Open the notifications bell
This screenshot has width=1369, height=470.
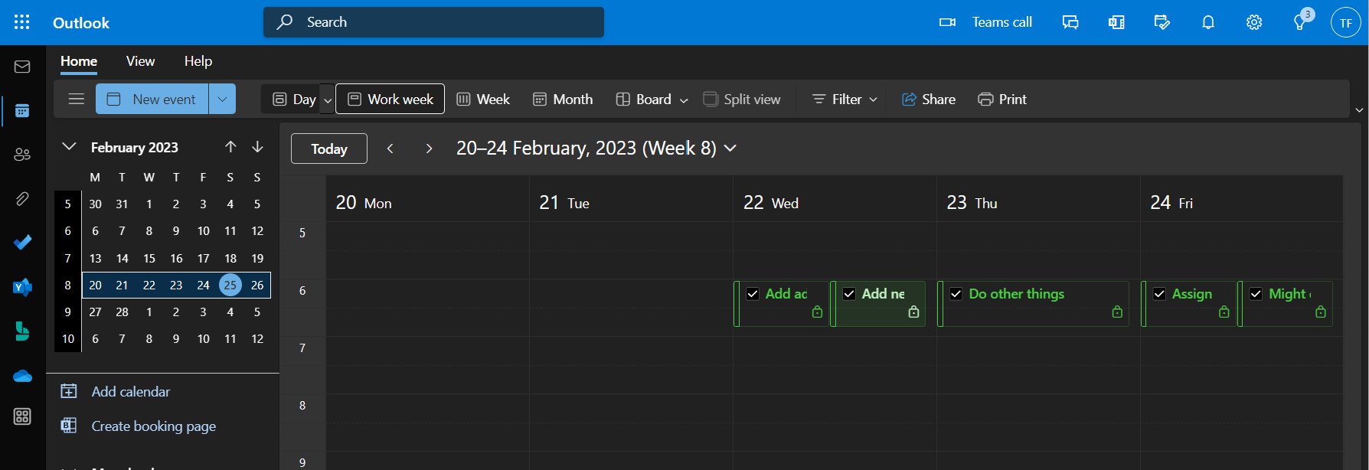coord(1207,22)
